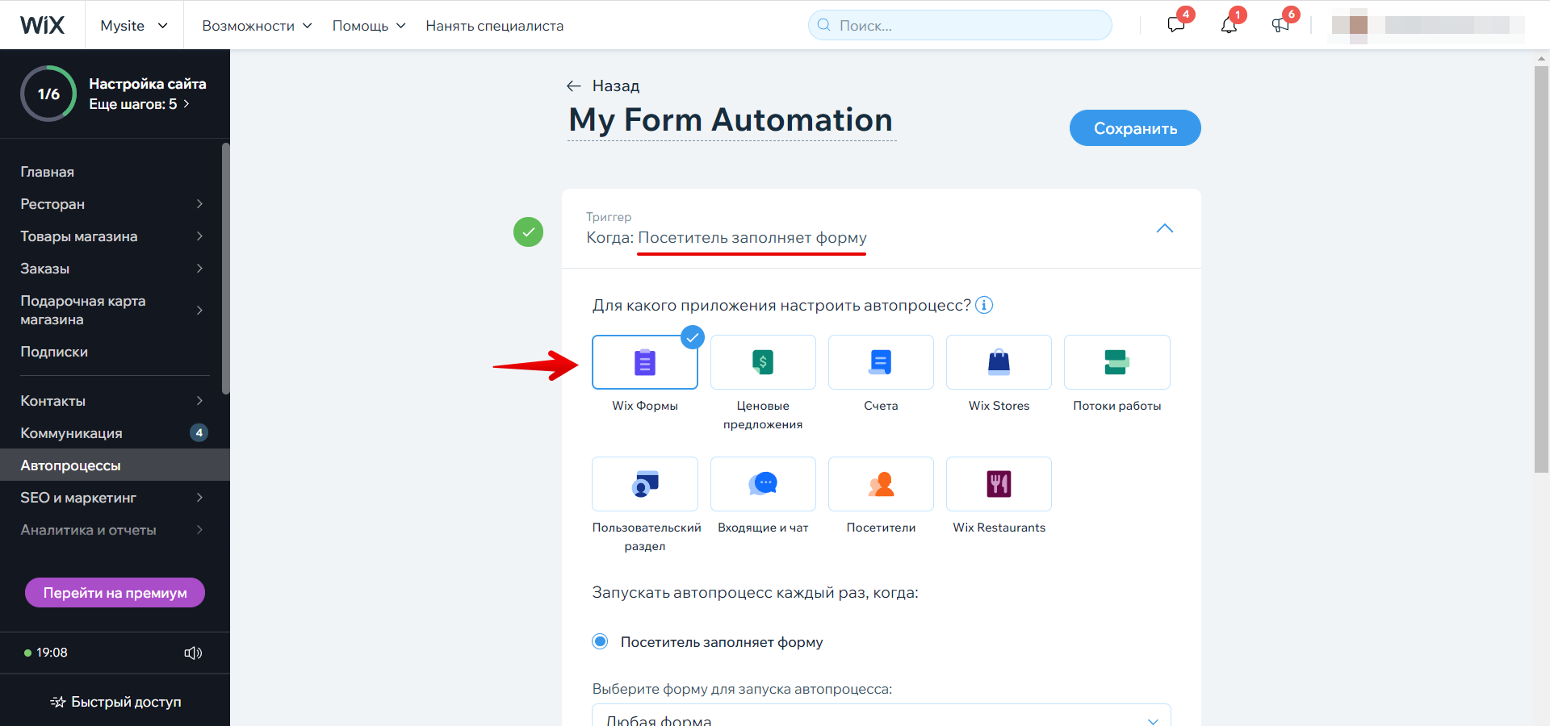This screenshot has height=726, width=1550.
Task: Click the Назад link
Action: tap(615, 86)
